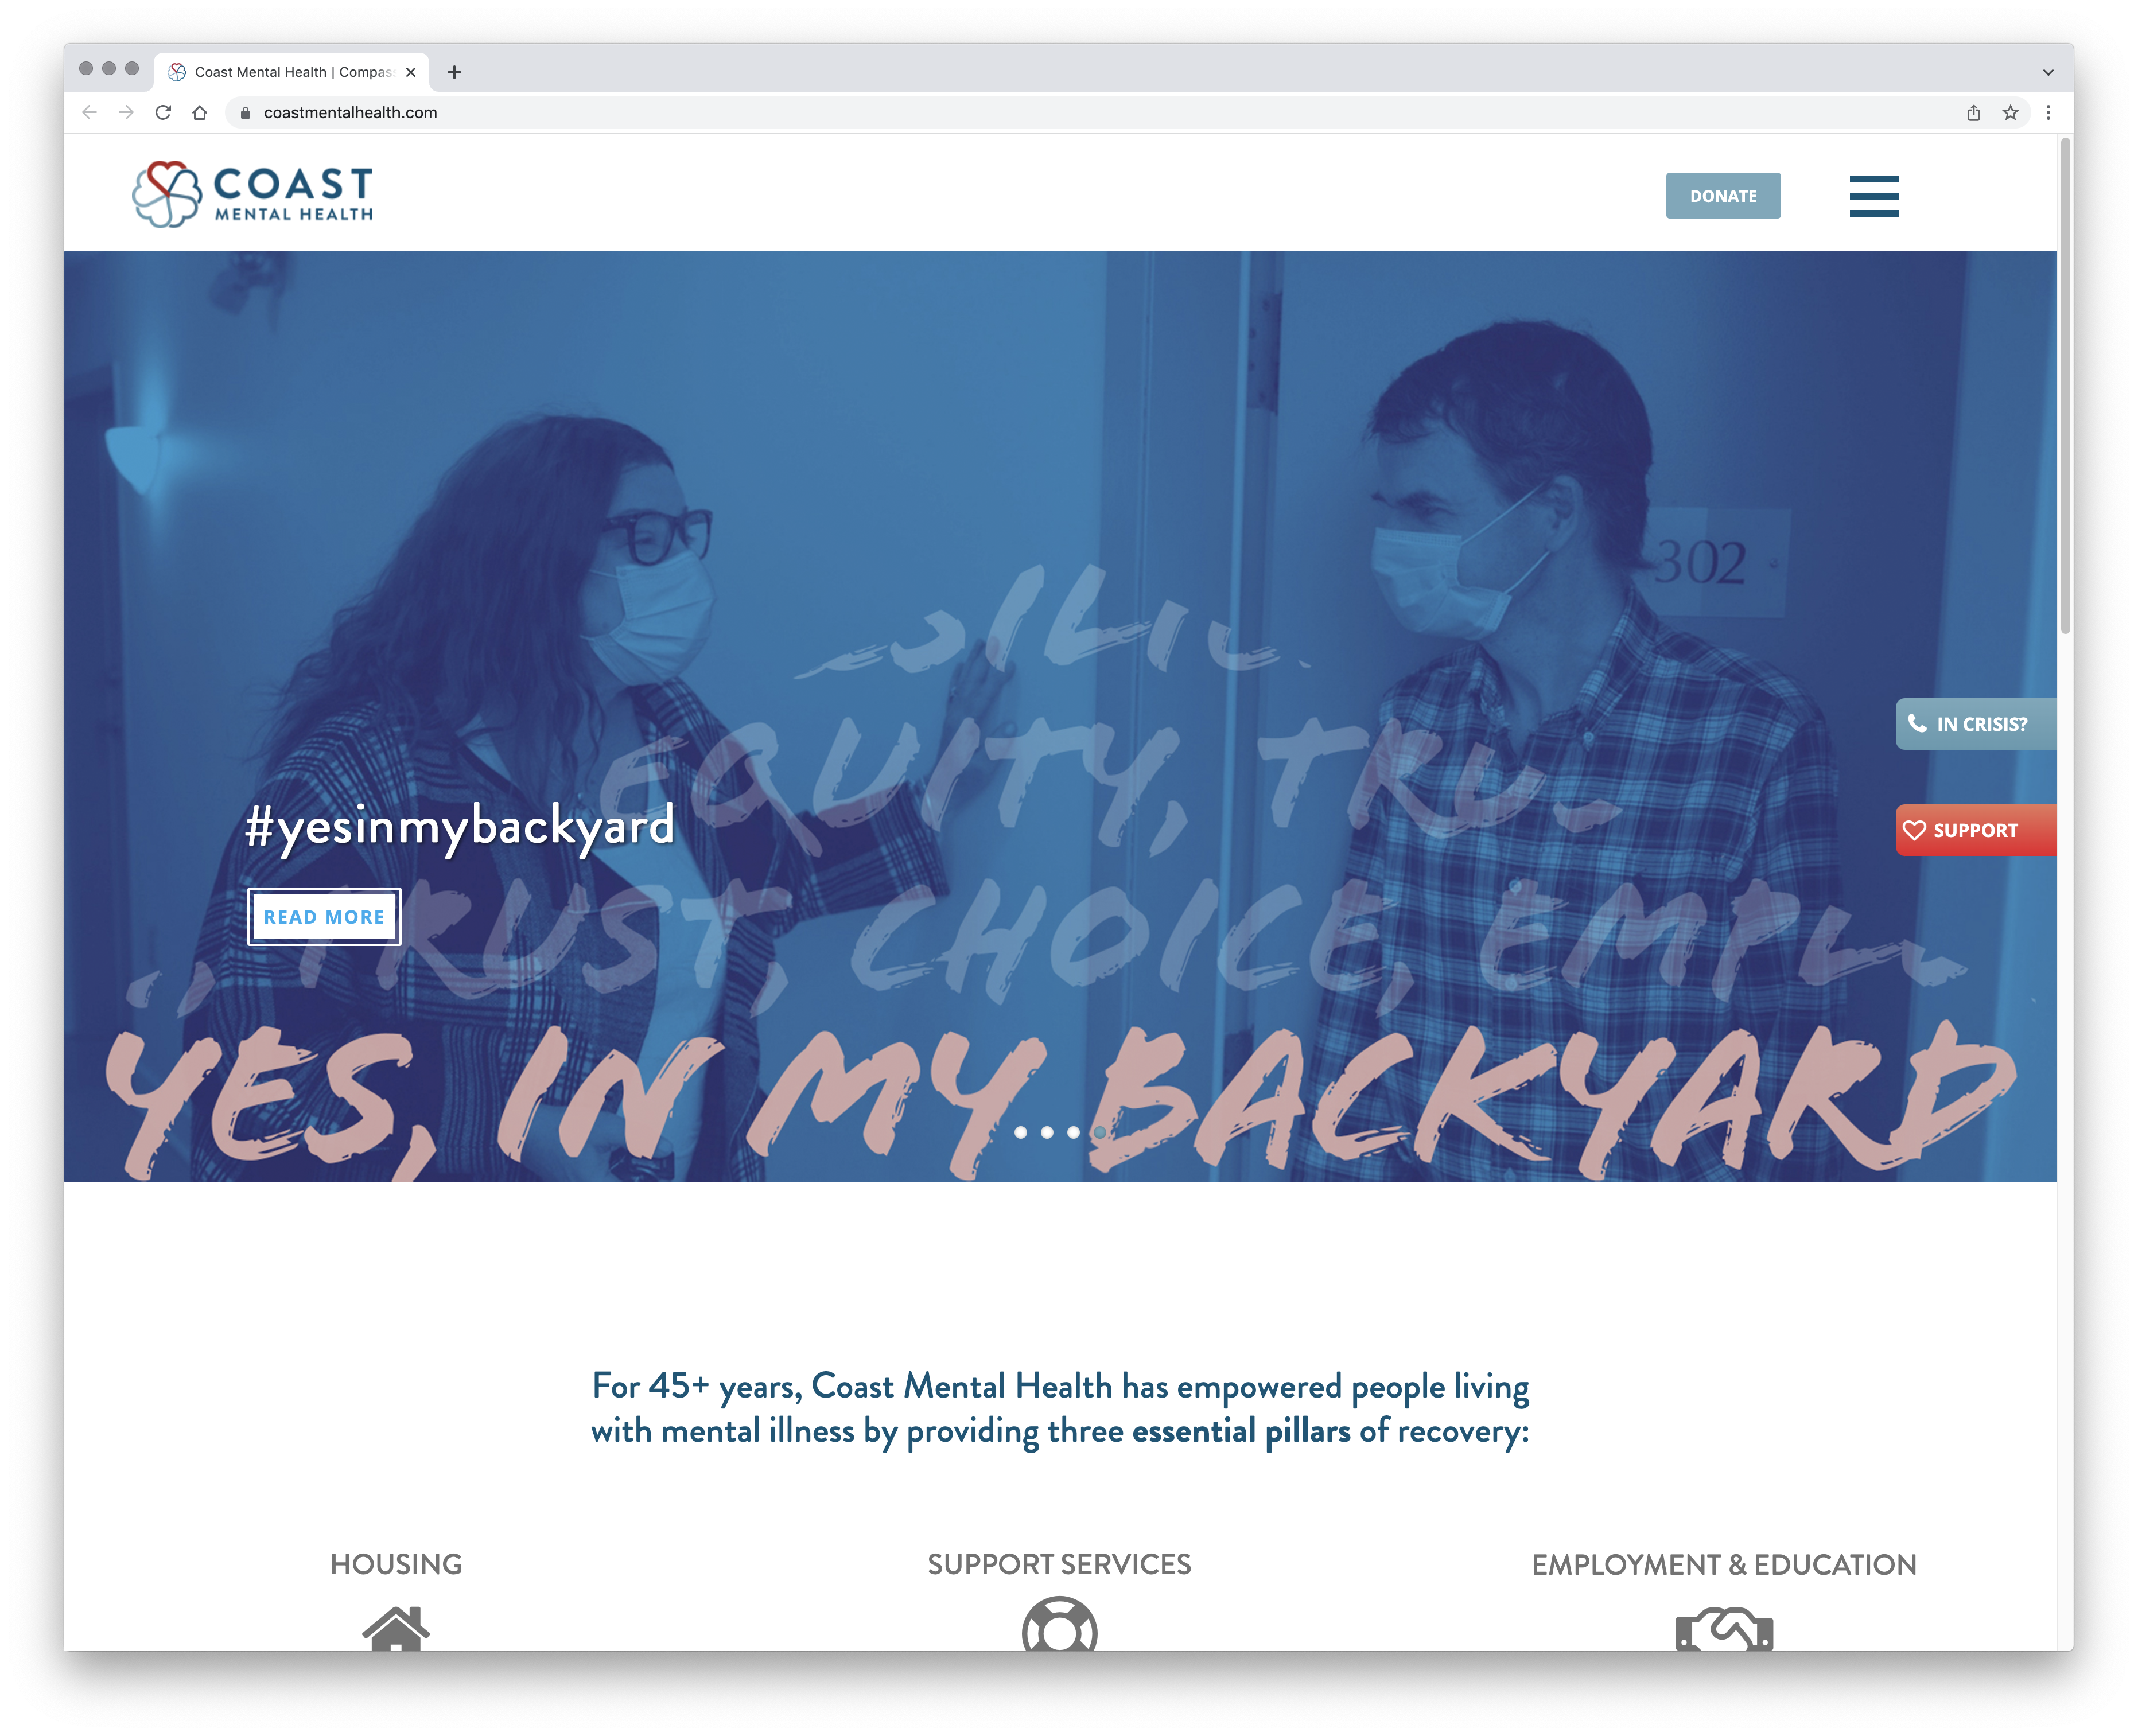Select the first carousel slide dot
The height and width of the screenshot is (1736, 2138).
tap(1020, 1132)
